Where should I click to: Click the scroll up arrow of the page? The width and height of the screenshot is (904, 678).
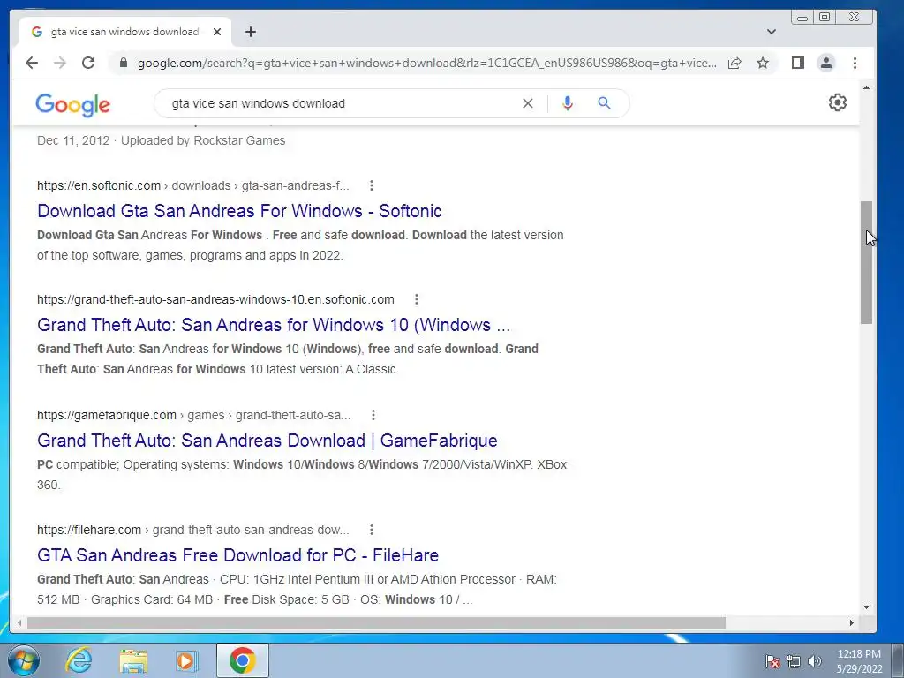click(x=866, y=87)
